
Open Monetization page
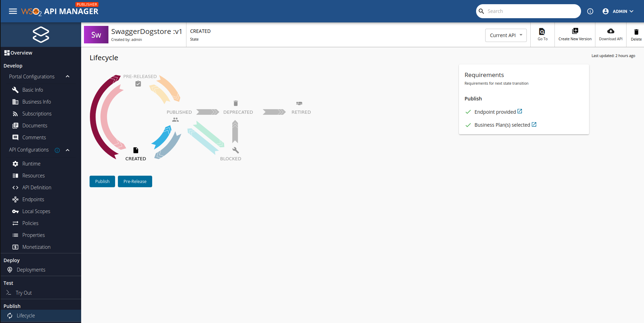tap(36, 247)
